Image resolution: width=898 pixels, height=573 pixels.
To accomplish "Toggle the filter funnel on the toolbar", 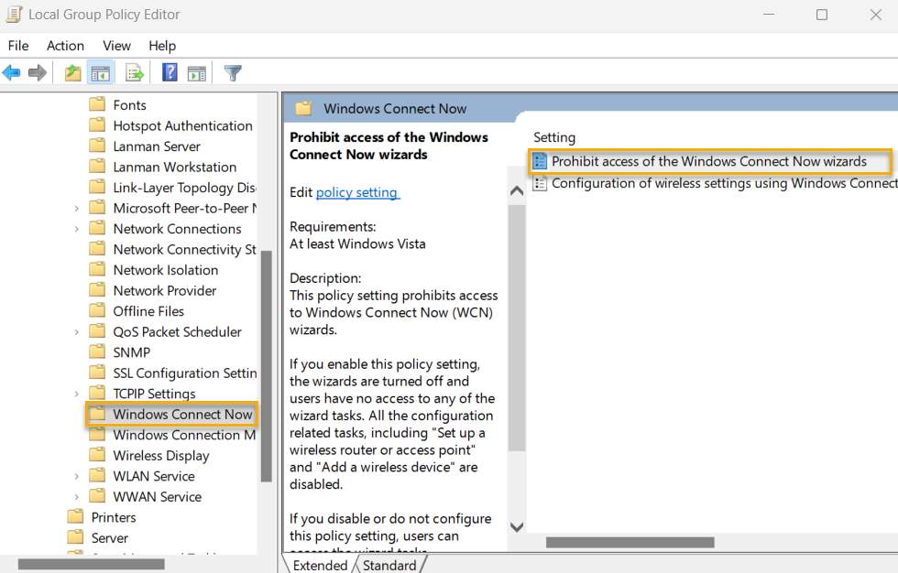I will pyautogui.click(x=233, y=72).
